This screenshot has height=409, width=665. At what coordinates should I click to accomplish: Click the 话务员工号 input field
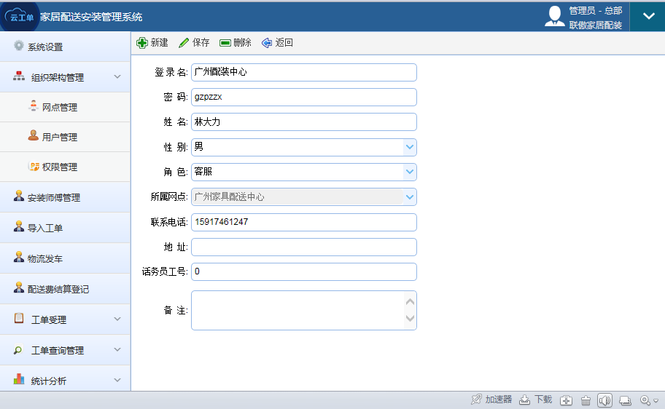point(303,272)
